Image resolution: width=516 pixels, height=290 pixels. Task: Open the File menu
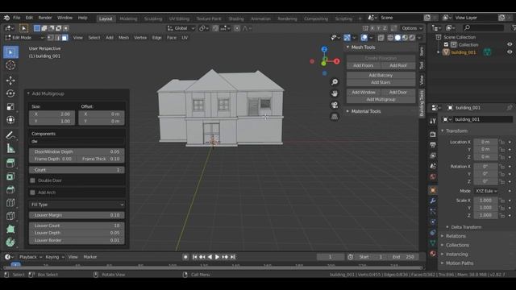click(16, 18)
